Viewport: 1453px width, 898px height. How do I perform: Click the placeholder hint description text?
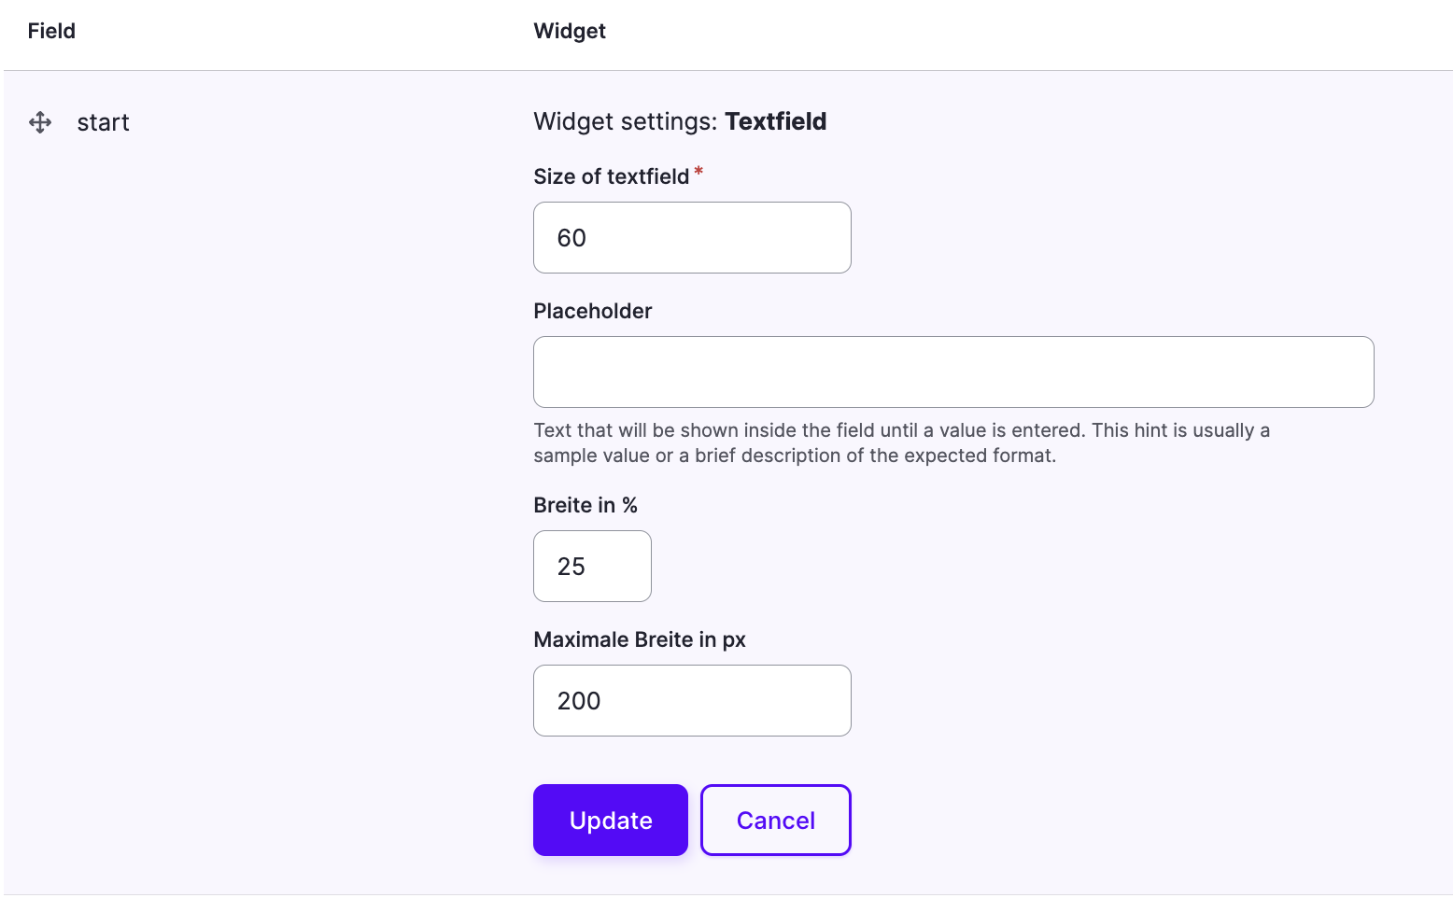click(x=901, y=442)
